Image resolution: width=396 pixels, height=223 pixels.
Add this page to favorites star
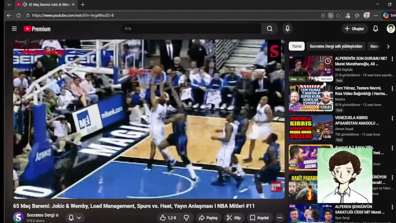click(338, 15)
